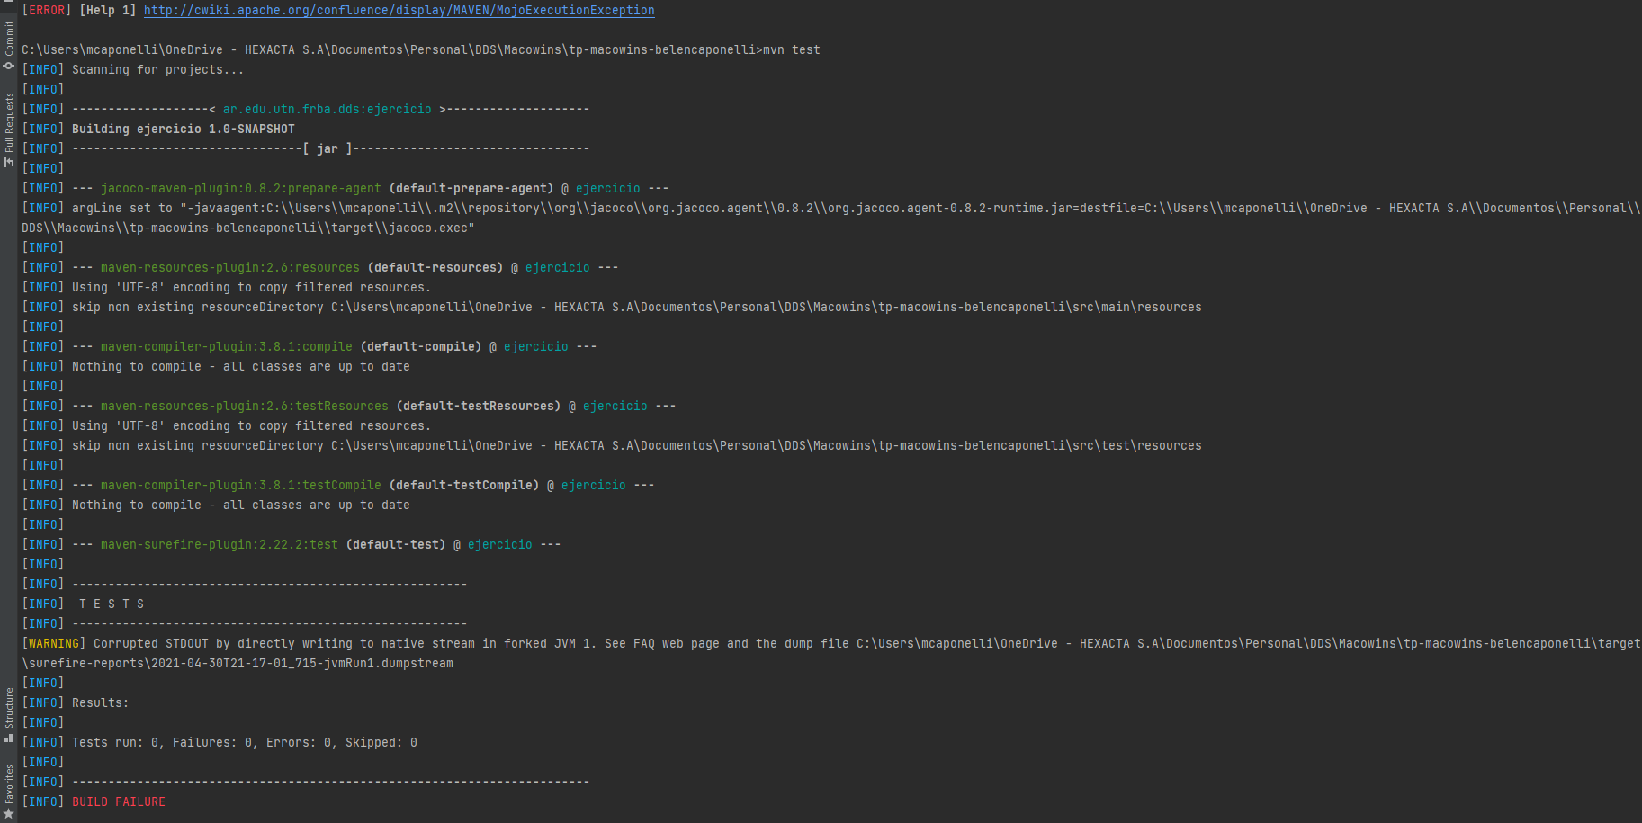
Task: Click maven-resources-plugin:2.6:testResources text
Action: (244, 407)
